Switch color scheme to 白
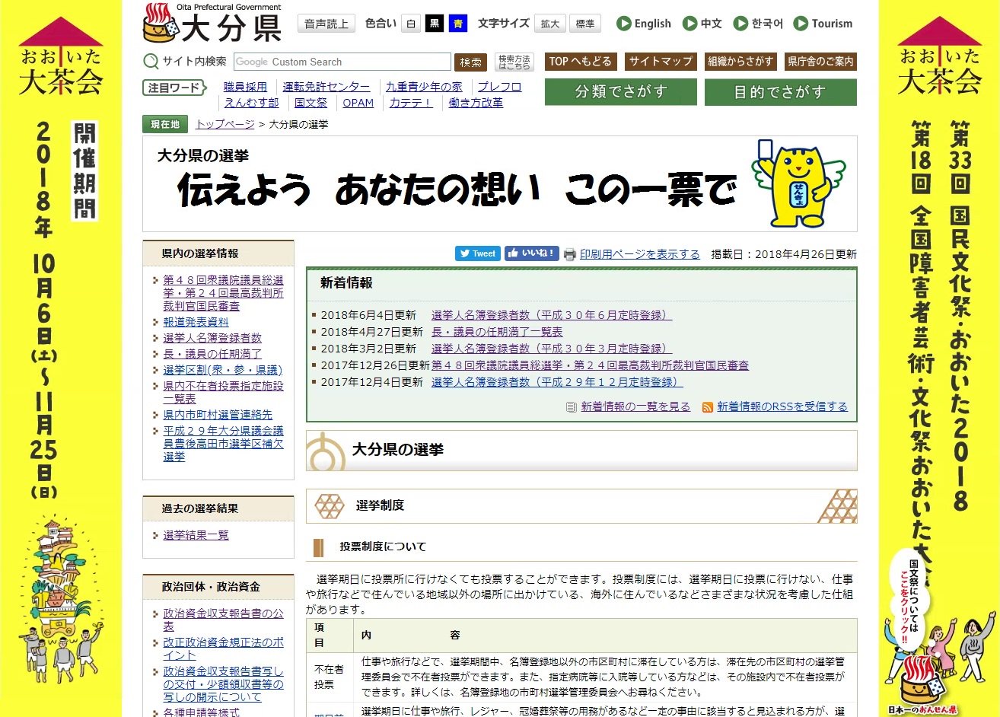 [410, 24]
